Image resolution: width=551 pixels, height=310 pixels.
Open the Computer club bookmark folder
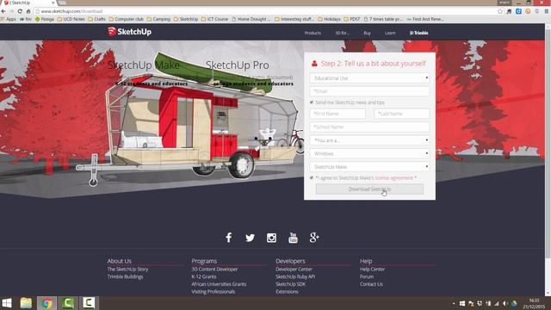127,19
